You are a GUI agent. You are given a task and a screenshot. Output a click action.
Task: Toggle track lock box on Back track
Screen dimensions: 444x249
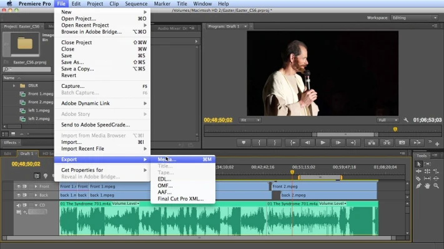click(30, 195)
